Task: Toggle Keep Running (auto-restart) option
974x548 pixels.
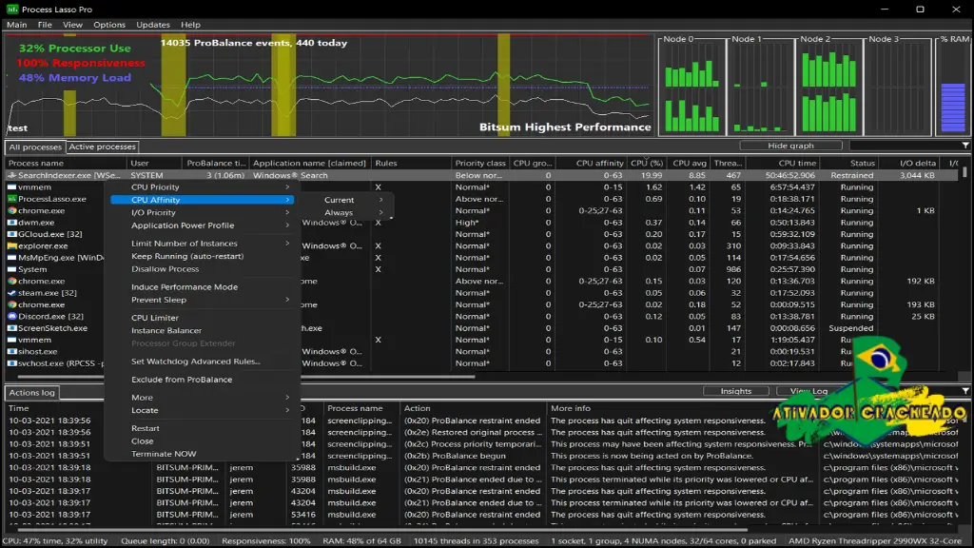Action: click(187, 256)
